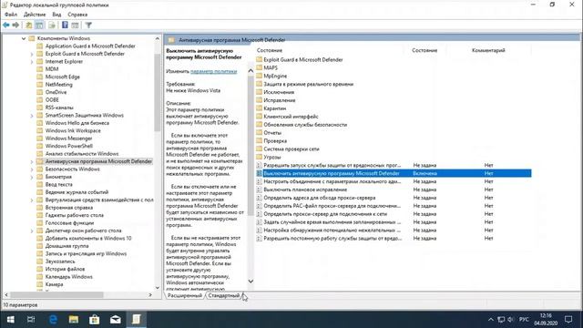Expand Exploit Guard node in left tree

coord(32,54)
